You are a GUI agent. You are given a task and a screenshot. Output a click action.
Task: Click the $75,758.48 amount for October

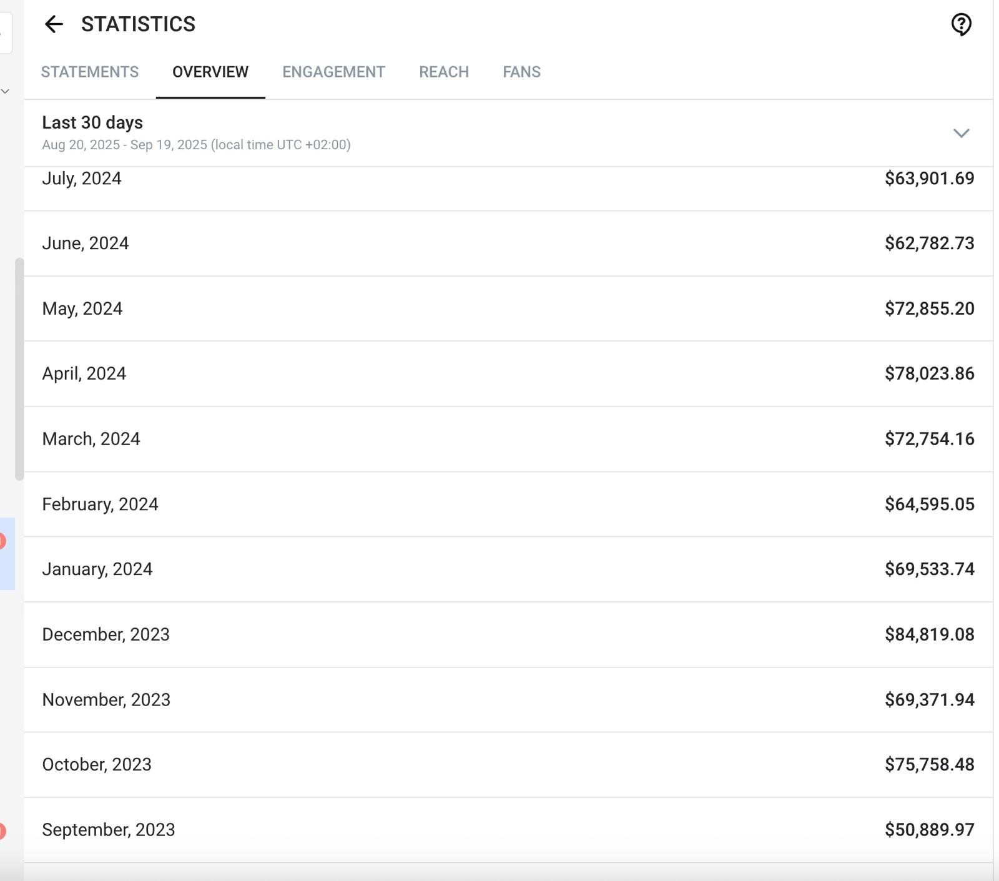tap(929, 764)
